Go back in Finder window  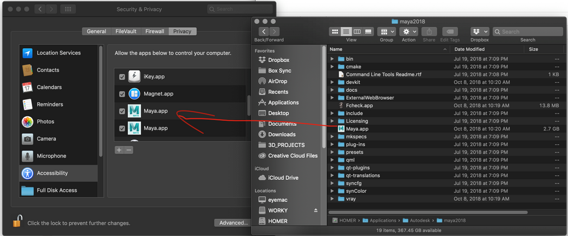point(265,31)
